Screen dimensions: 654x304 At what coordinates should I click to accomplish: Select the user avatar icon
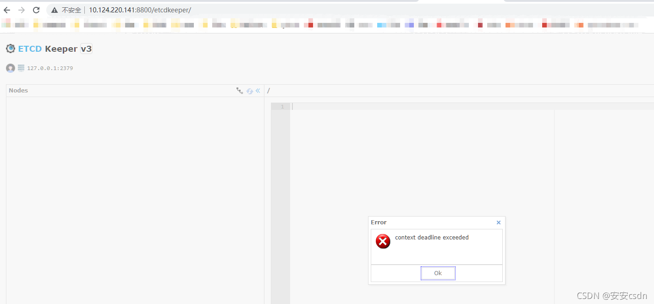[x=10, y=68]
